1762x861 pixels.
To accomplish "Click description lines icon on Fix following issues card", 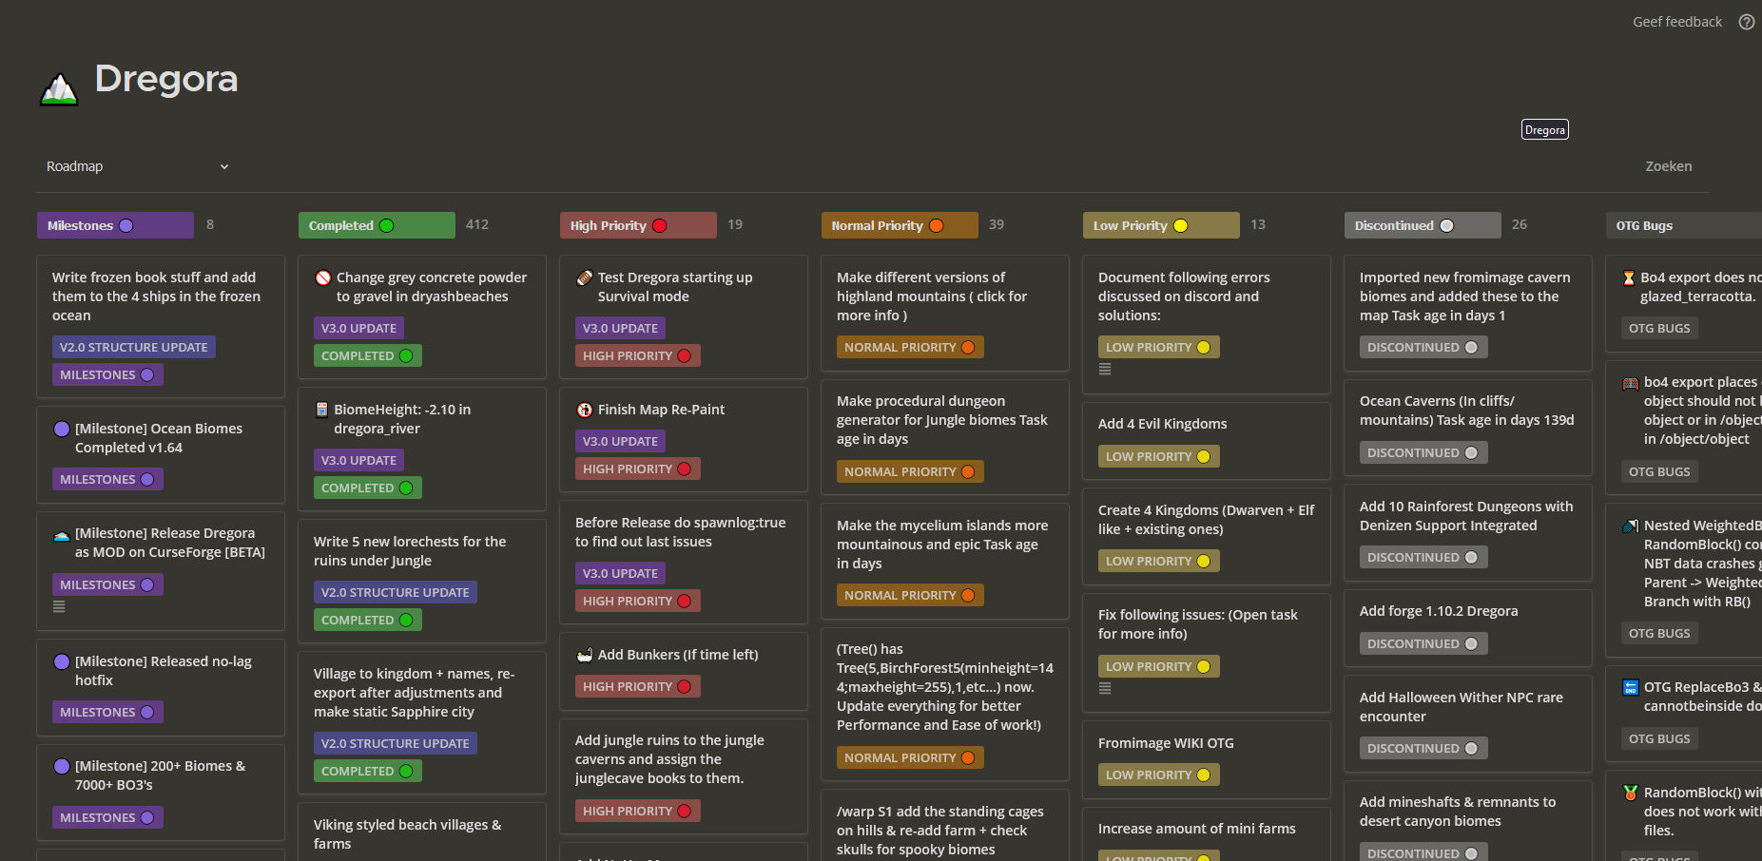I will point(1105,688).
